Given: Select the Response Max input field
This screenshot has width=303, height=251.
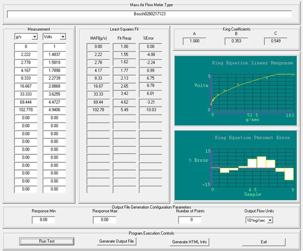Looking at the screenshot, I should pos(104,220).
